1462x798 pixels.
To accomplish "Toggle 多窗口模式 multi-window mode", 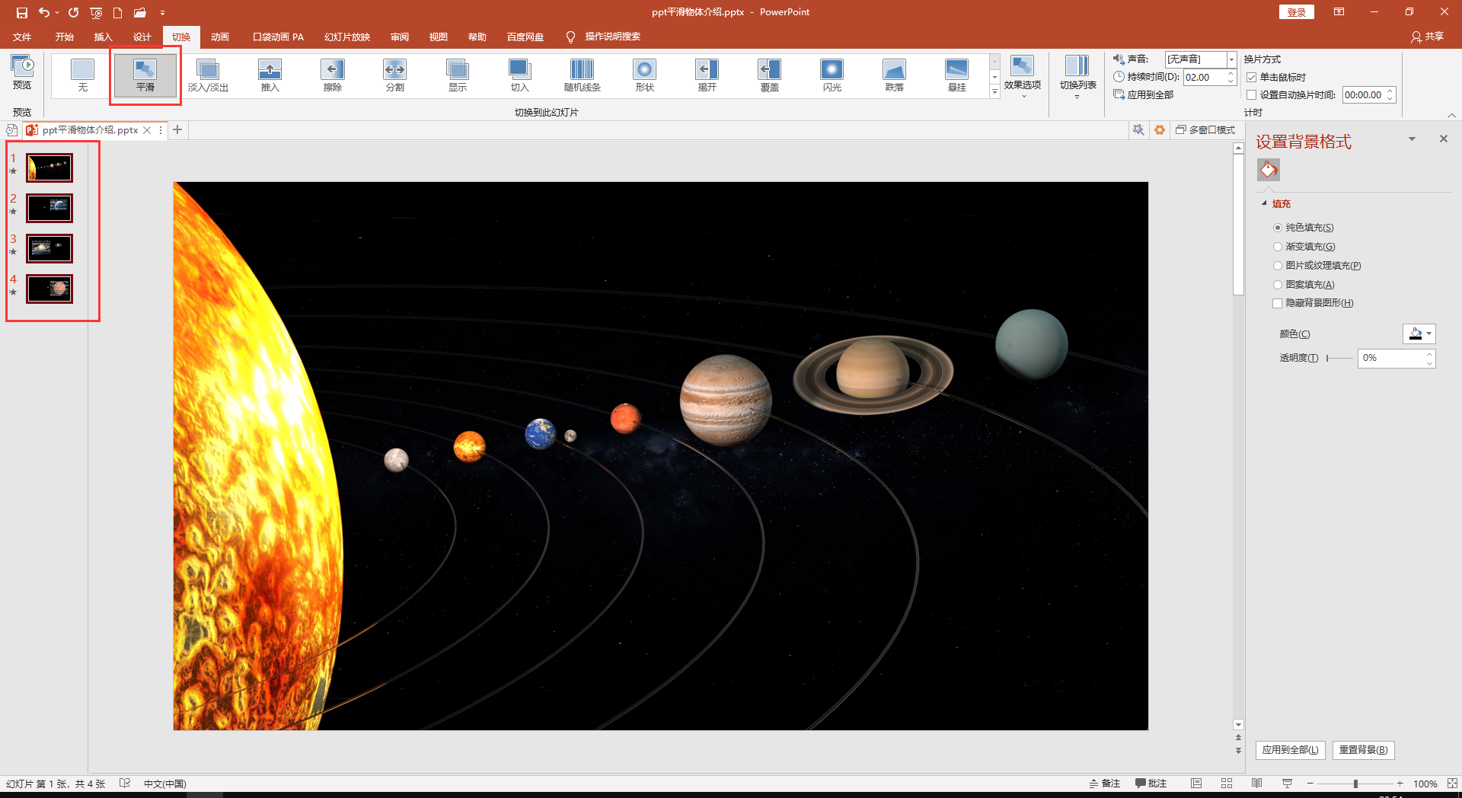I will 1205,130.
